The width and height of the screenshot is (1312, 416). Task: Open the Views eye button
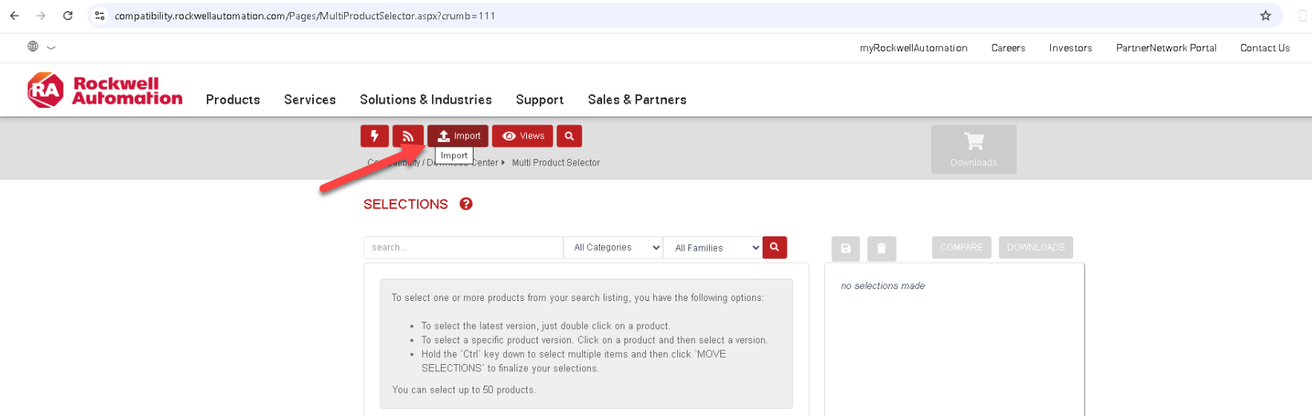pos(522,136)
